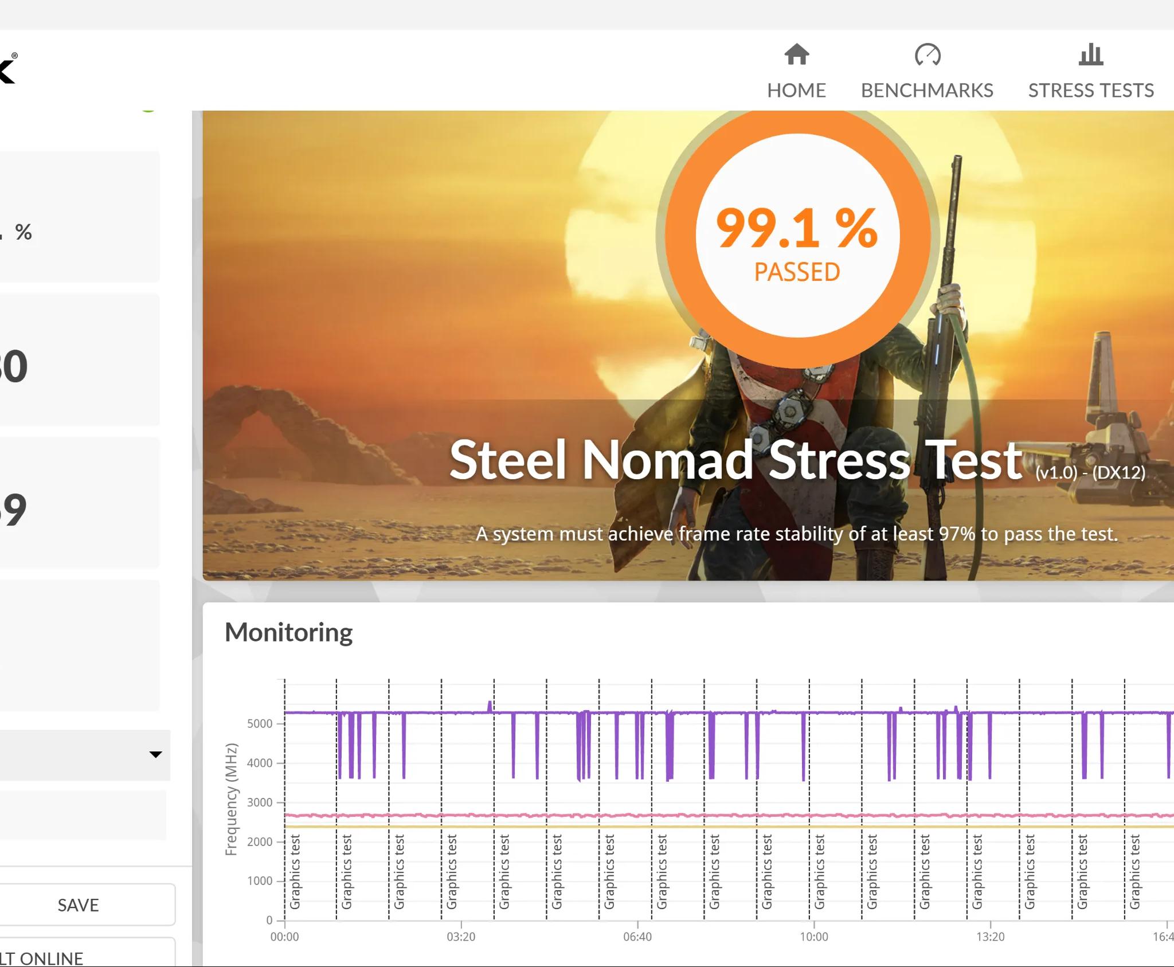
Task: Click the 99.1 % stability score
Action: tap(797, 228)
